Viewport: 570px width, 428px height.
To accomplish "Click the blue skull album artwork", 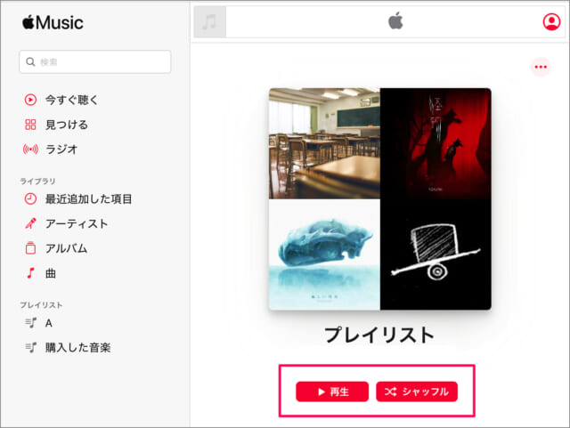I will click(324, 254).
